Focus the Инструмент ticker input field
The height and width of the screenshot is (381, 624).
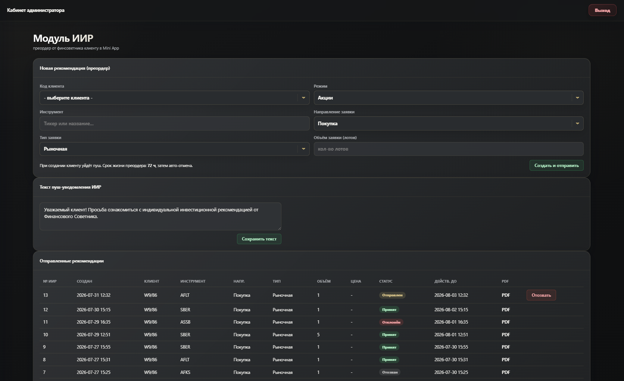tap(174, 123)
